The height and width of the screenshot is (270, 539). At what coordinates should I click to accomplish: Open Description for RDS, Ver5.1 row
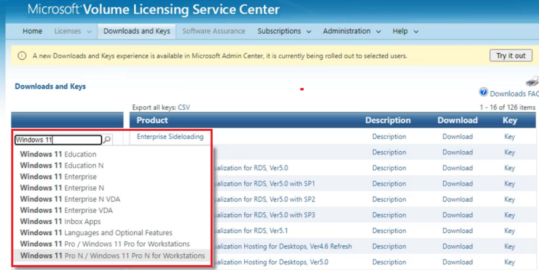[389, 231]
